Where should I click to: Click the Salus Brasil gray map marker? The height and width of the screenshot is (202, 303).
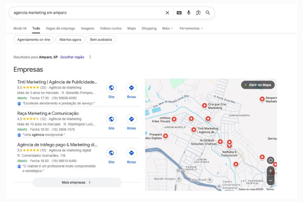click(x=210, y=180)
